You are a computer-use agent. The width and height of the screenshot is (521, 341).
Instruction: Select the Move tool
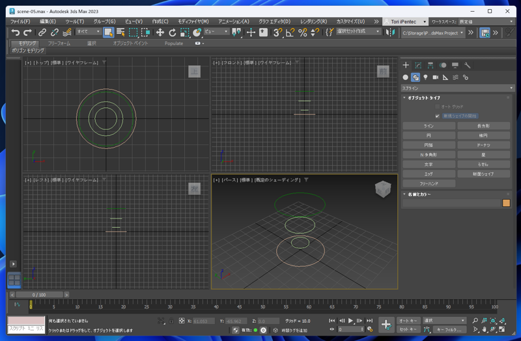tap(160, 32)
